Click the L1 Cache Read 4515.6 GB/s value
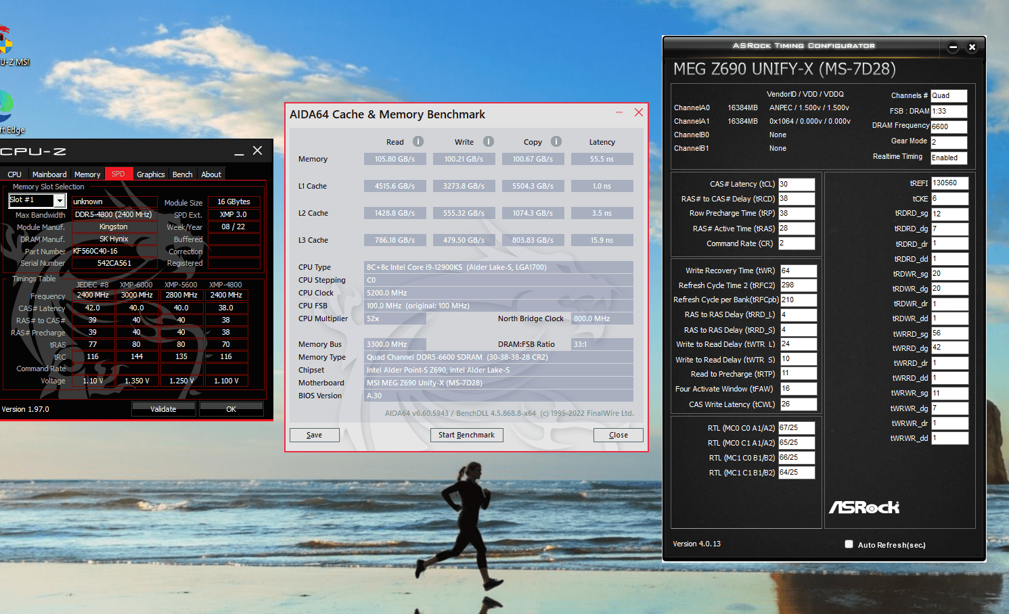Viewport: 1009px width, 614px height. point(395,186)
